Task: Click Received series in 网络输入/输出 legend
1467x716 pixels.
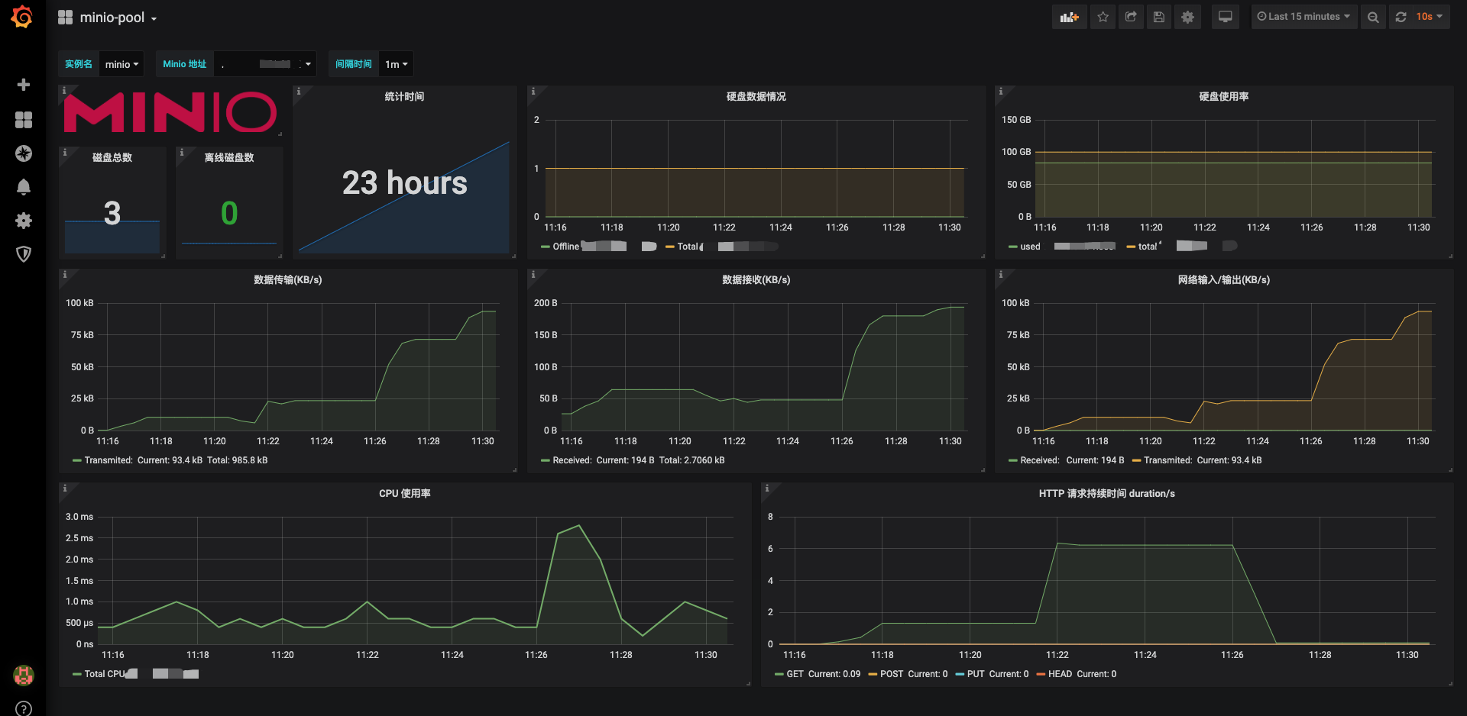Action: click(1040, 460)
